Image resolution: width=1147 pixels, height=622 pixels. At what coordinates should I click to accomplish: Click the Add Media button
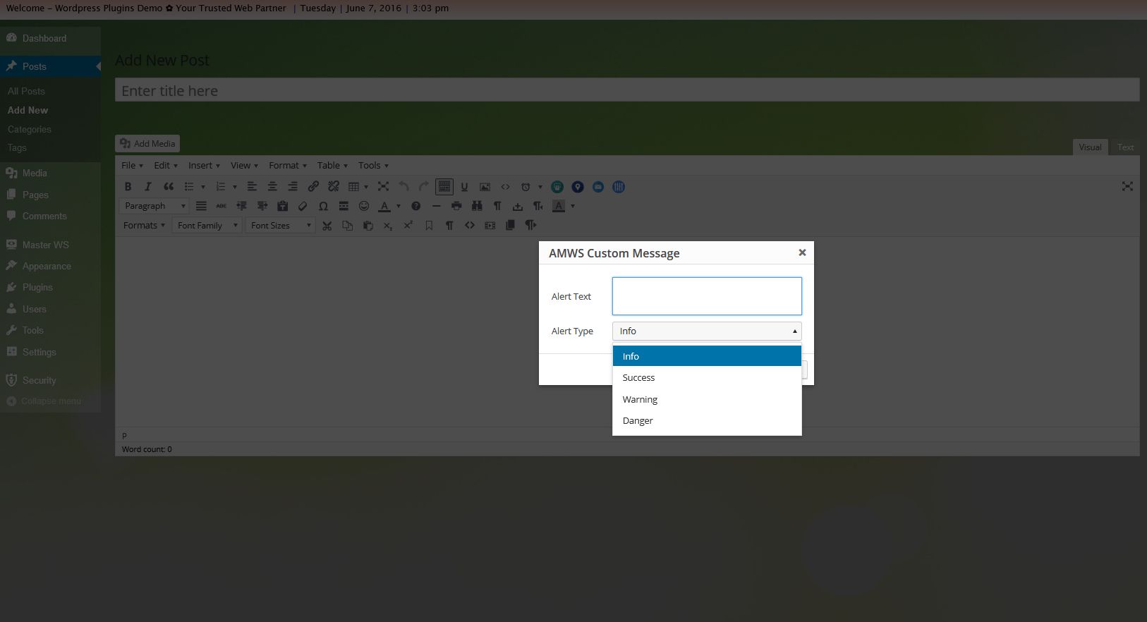coord(147,143)
